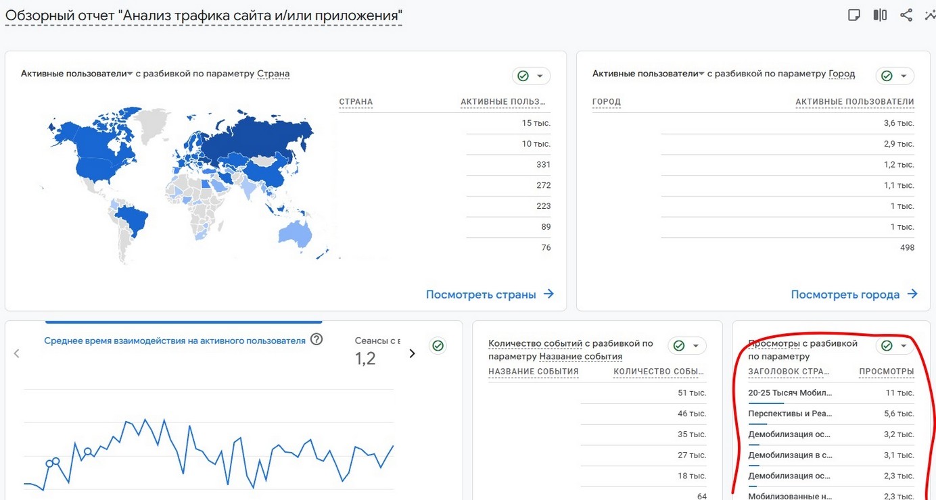Open Insights sparkline icon at top right
936x500 pixels.
(930, 15)
